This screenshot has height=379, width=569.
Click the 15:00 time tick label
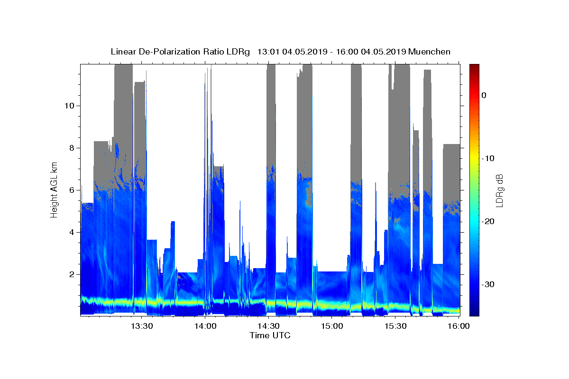point(332,326)
